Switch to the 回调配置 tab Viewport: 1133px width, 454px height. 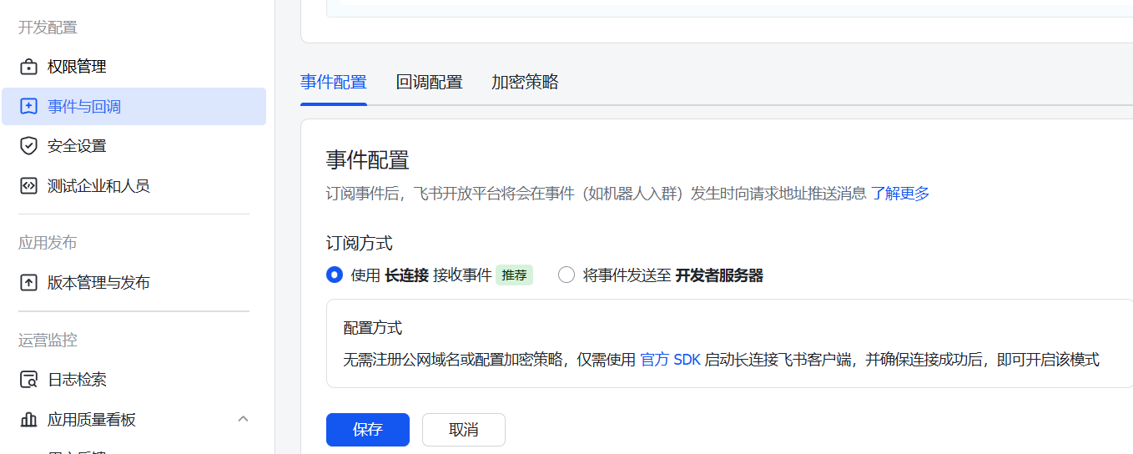pyautogui.click(x=429, y=82)
